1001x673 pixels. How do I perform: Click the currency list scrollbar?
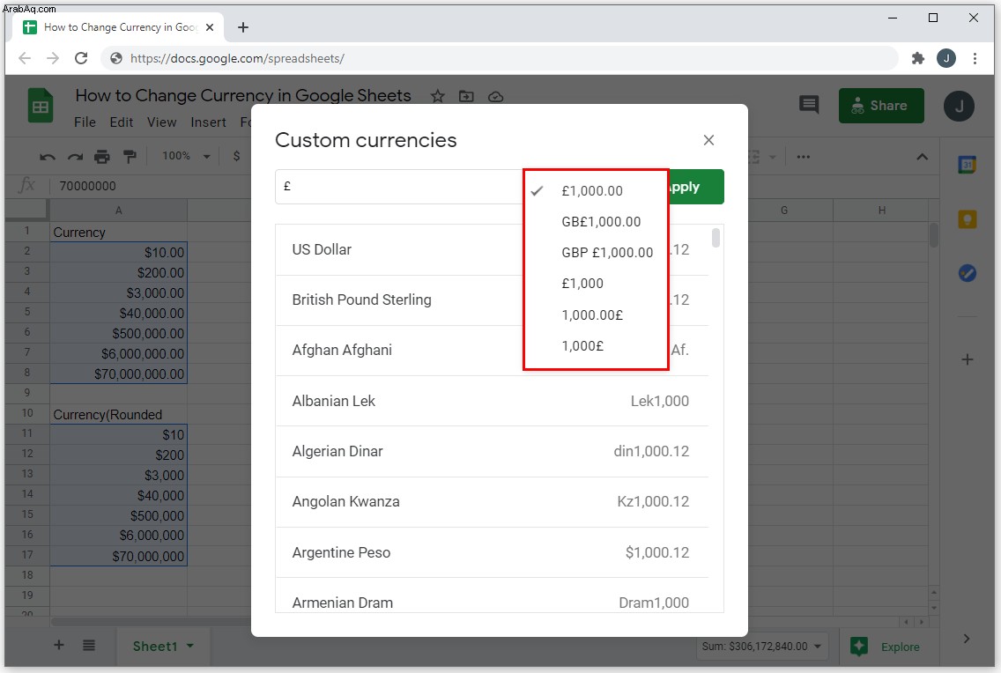point(716,237)
